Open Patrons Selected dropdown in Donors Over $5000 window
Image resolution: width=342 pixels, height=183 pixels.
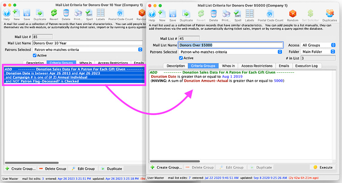pyautogui.click(x=230, y=52)
